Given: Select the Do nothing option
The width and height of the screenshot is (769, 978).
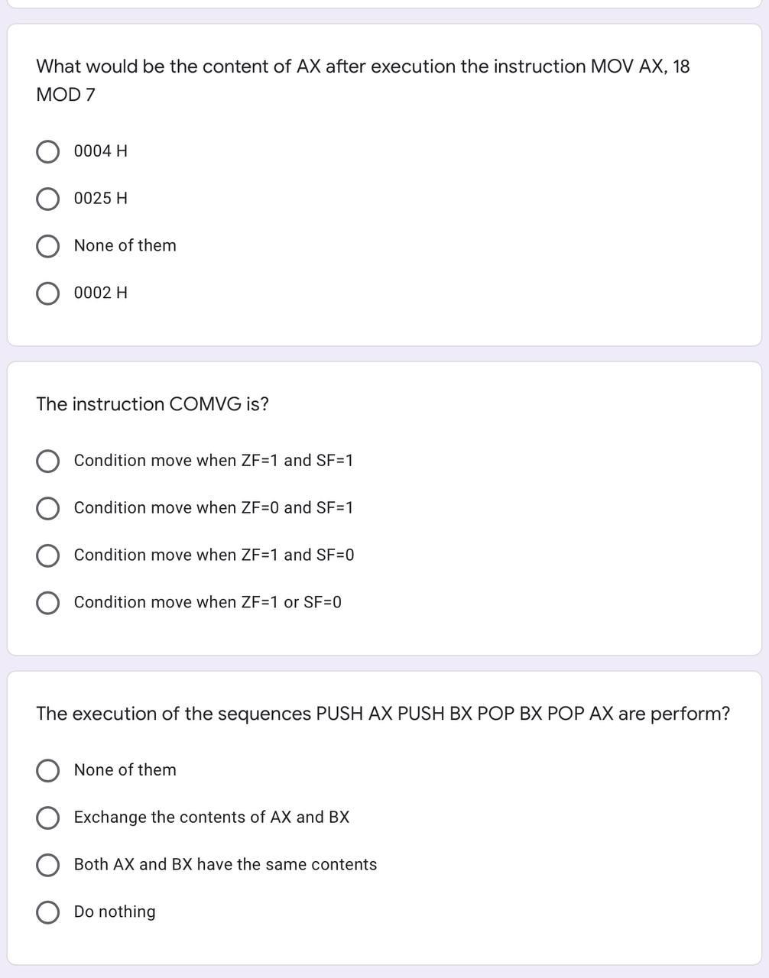Looking at the screenshot, I should point(48,912).
